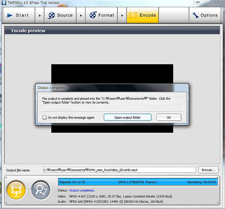
Task: Minimize the TMPGEnc window
Action: (x=198, y=2)
